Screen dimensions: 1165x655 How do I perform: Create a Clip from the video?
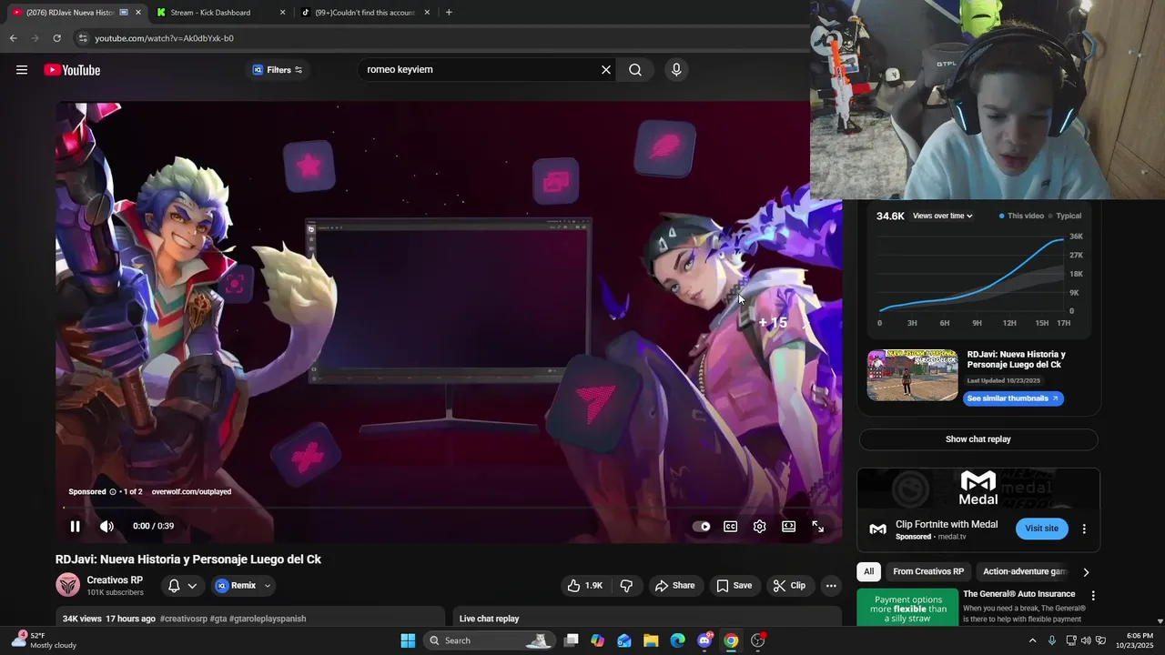790,586
